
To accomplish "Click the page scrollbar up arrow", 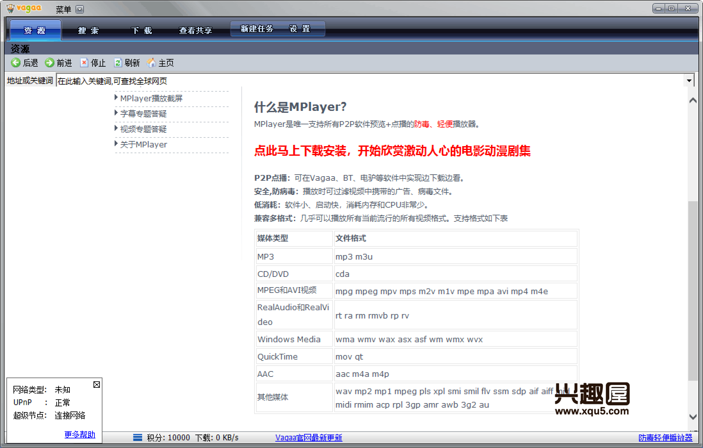I will point(693,101).
